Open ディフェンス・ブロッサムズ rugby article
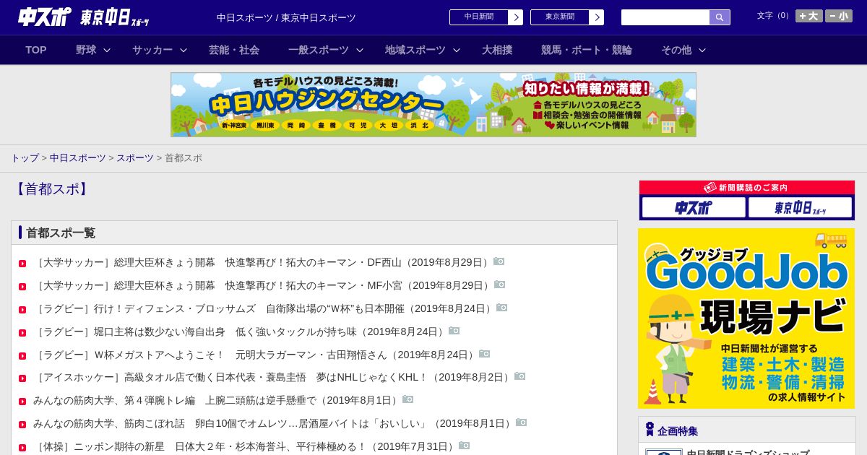Viewport: 867px width, 455px height. tap(264, 309)
